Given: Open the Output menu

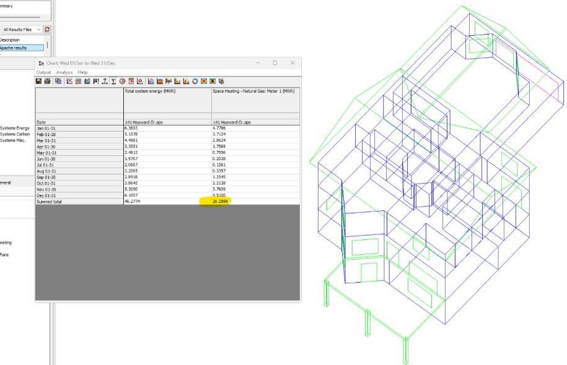Looking at the screenshot, I should tap(43, 72).
